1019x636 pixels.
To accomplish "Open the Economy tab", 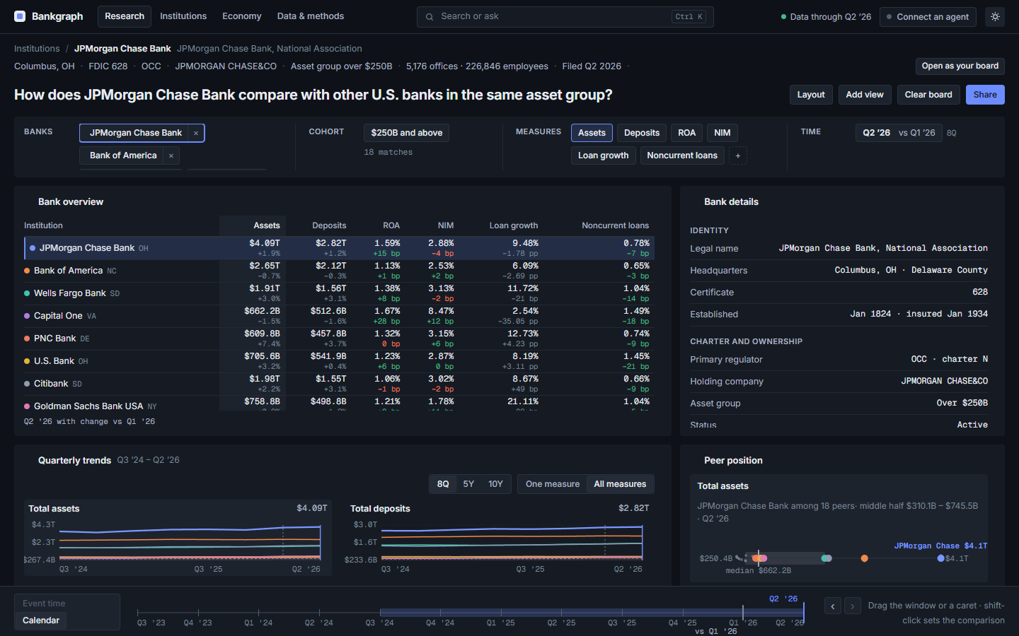I will (241, 16).
